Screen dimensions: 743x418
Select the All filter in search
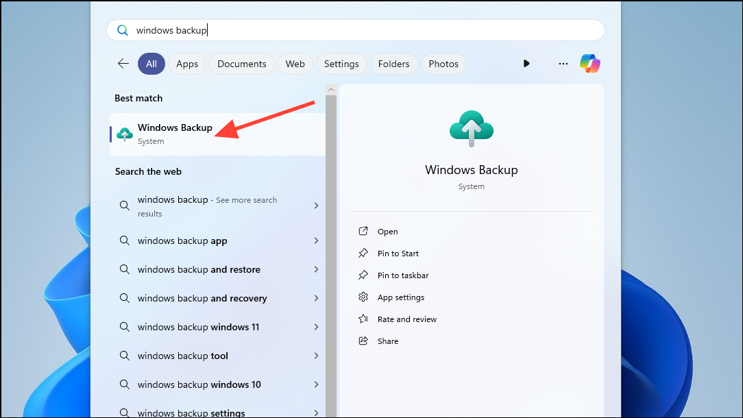151,63
